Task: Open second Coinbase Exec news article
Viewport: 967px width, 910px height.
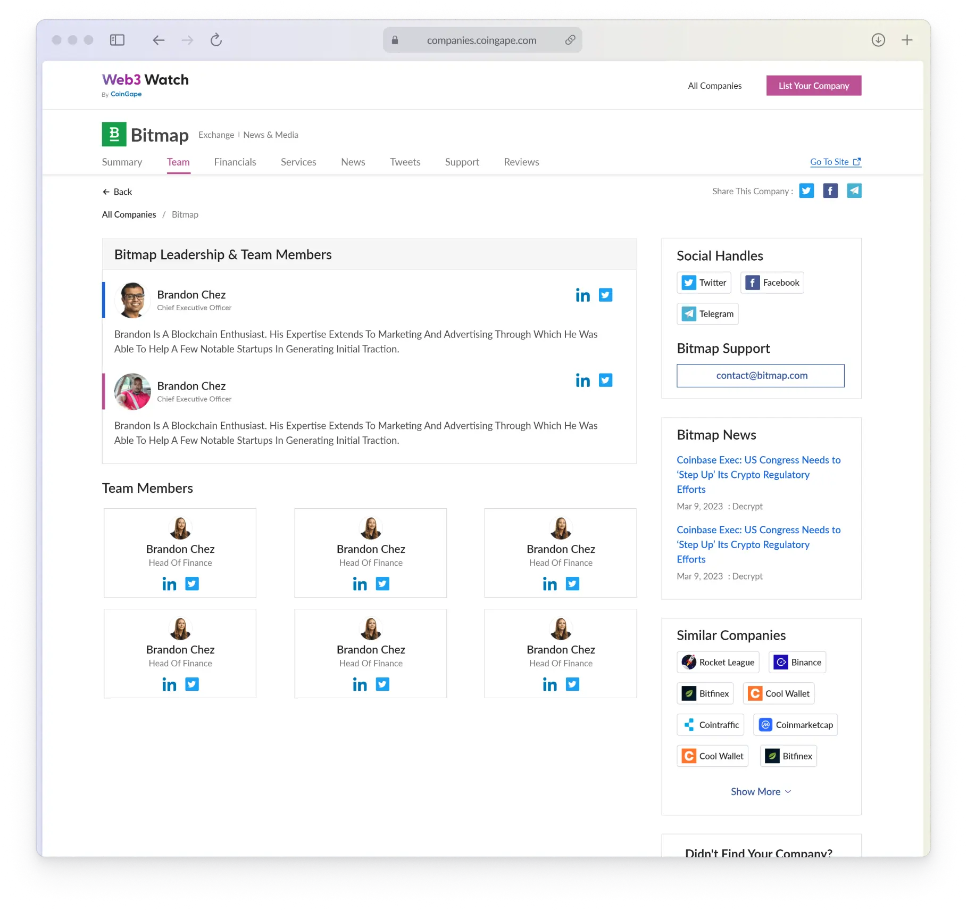Action: [758, 544]
